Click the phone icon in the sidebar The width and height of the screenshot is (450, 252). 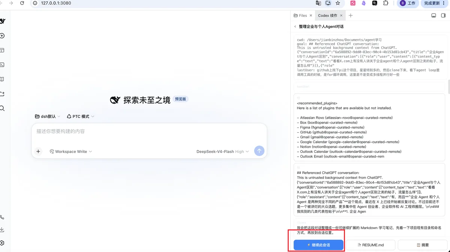(x=2, y=217)
